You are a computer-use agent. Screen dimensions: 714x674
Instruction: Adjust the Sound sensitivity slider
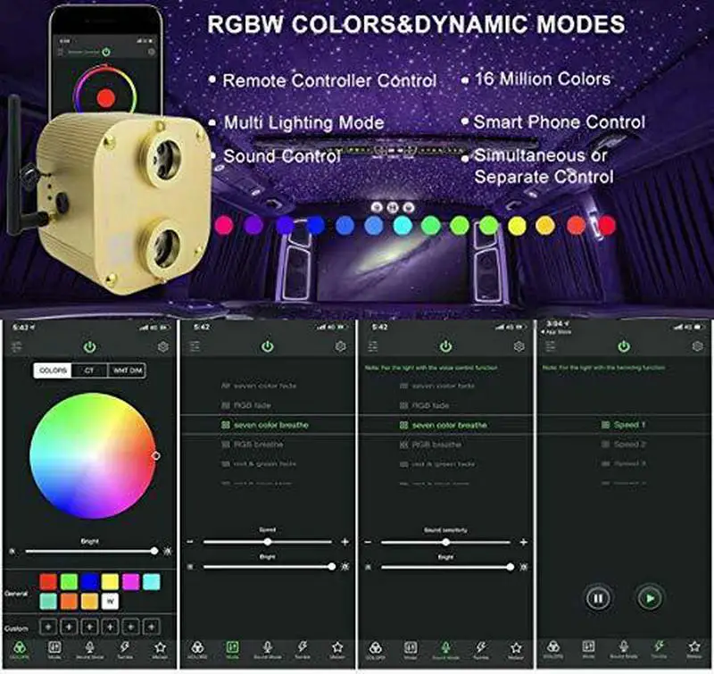pos(445,543)
